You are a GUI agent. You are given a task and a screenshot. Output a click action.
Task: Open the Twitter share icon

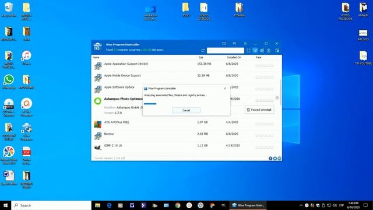point(275,158)
